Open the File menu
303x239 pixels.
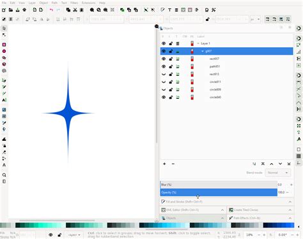point(4,3)
